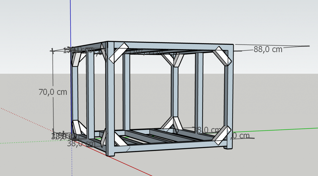318x176 pixels.
Task: Click the 38,0 cm label below front corner
Action: point(81,144)
